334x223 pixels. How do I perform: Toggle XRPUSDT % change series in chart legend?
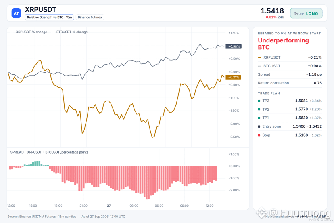tap(29, 32)
